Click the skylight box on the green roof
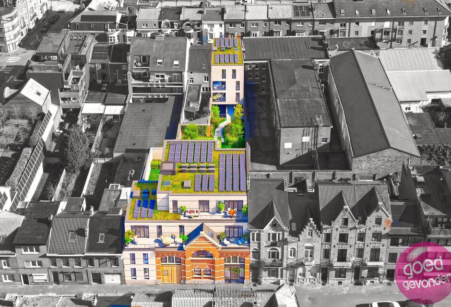451x307 pixels. pos(168,168)
